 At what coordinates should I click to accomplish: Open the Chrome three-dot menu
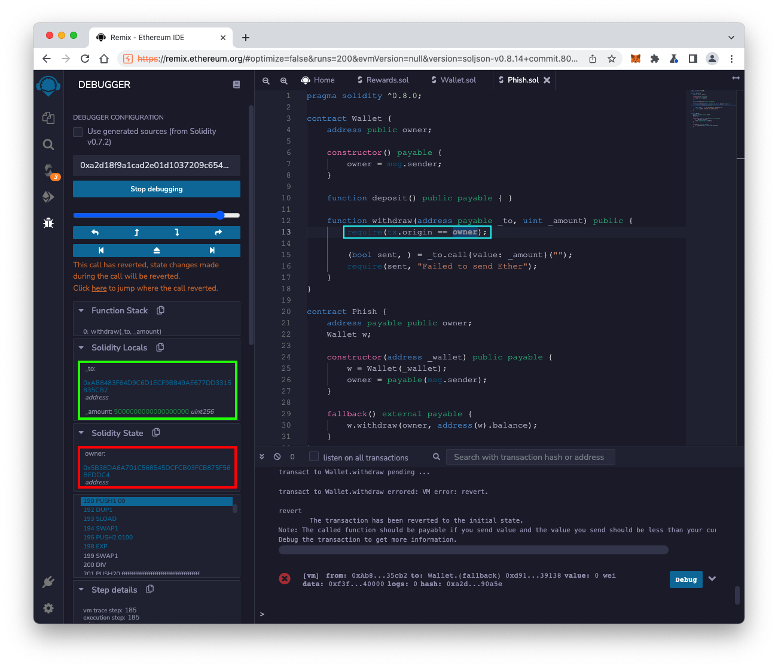[x=731, y=59]
